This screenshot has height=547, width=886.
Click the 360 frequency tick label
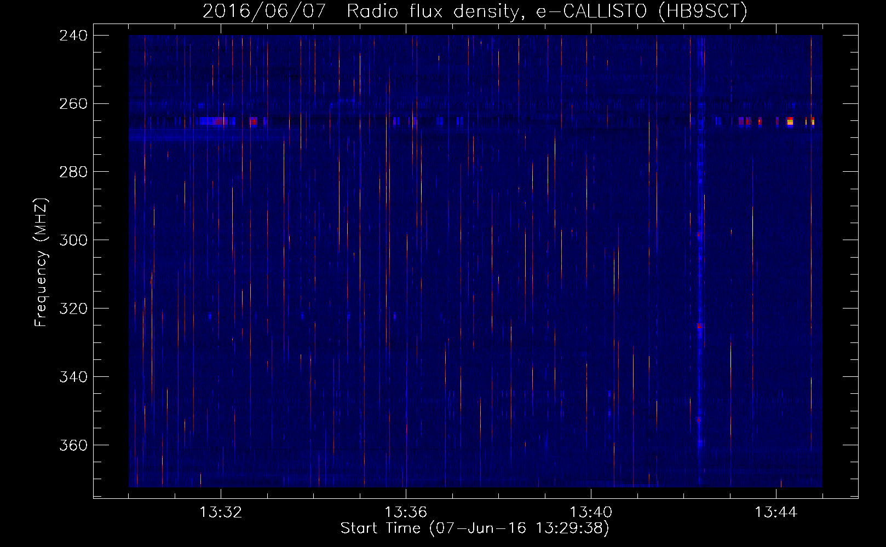click(x=73, y=446)
